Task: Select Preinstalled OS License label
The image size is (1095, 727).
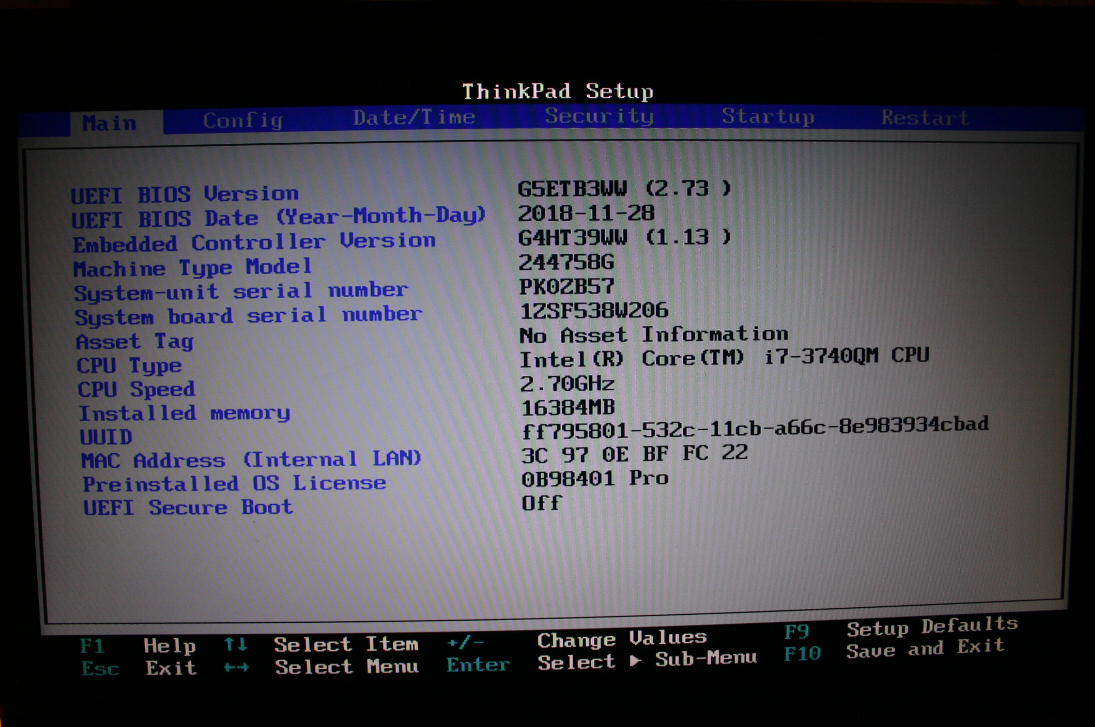Action: pos(234,484)
